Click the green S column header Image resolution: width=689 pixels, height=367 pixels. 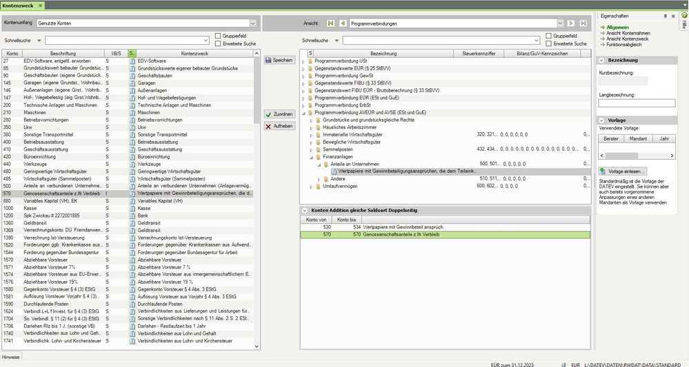[132, 52]
